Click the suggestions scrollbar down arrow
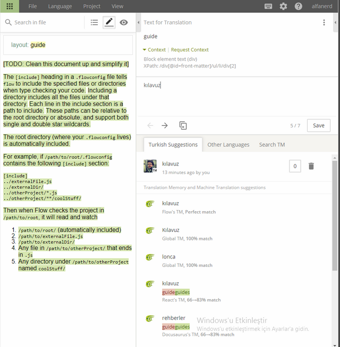The height and width of the screenshot is (347, 340). [335, 345]
